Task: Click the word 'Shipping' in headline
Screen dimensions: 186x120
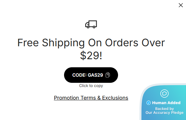Action: (63, 43)
